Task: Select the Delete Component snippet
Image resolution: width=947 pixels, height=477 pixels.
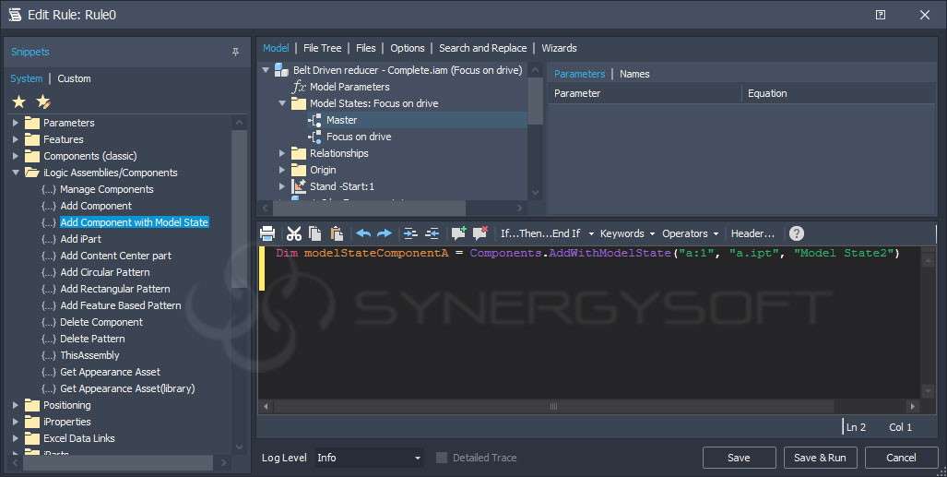Action: pyautogui.click(x=101, y=322)
